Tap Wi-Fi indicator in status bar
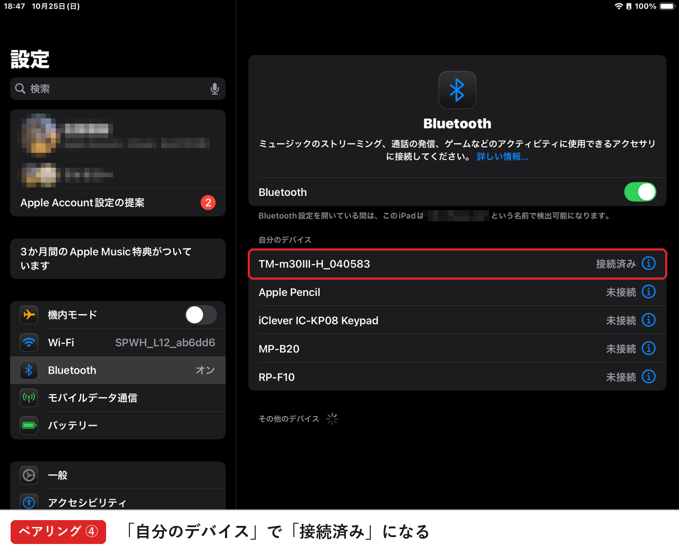 pos(619,6)
